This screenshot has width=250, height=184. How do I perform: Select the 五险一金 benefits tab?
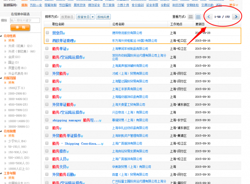pyautogui.click(x=35, y=5)
